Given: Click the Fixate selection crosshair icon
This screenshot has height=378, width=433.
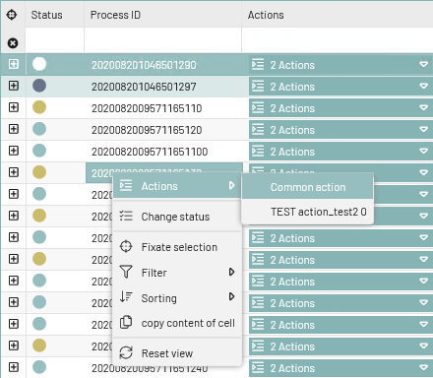Looking at the screenshot, I should 126,246.
